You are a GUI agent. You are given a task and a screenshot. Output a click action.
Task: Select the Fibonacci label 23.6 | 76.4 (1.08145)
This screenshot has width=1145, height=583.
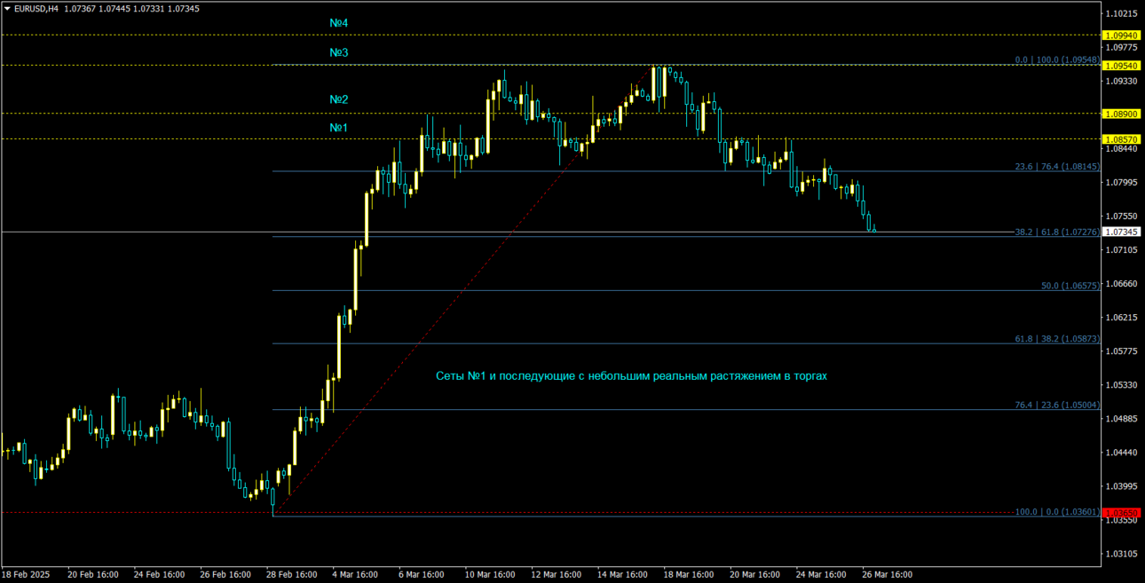(1057, 167)
